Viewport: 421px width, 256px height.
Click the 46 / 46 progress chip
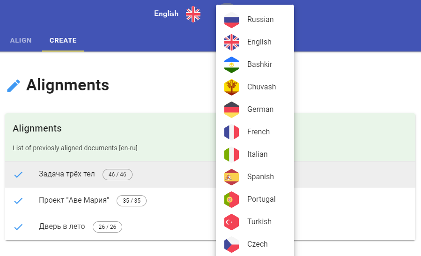118,175
